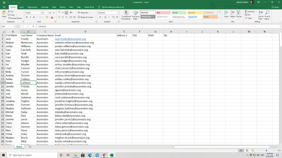Viewport: 282px width, 158px height.
Task: Select middle vertical alignment
Action: [x=63, y=13]
